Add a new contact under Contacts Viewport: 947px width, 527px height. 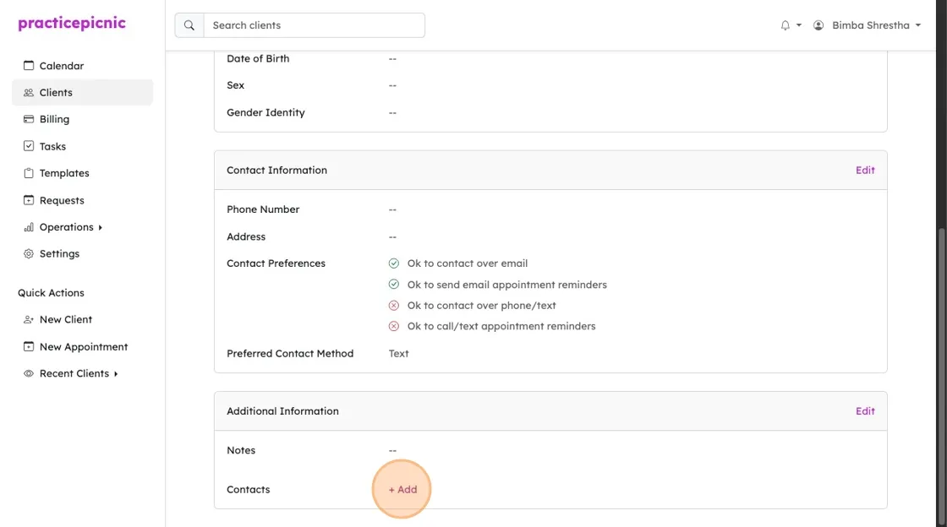(402, 490)
